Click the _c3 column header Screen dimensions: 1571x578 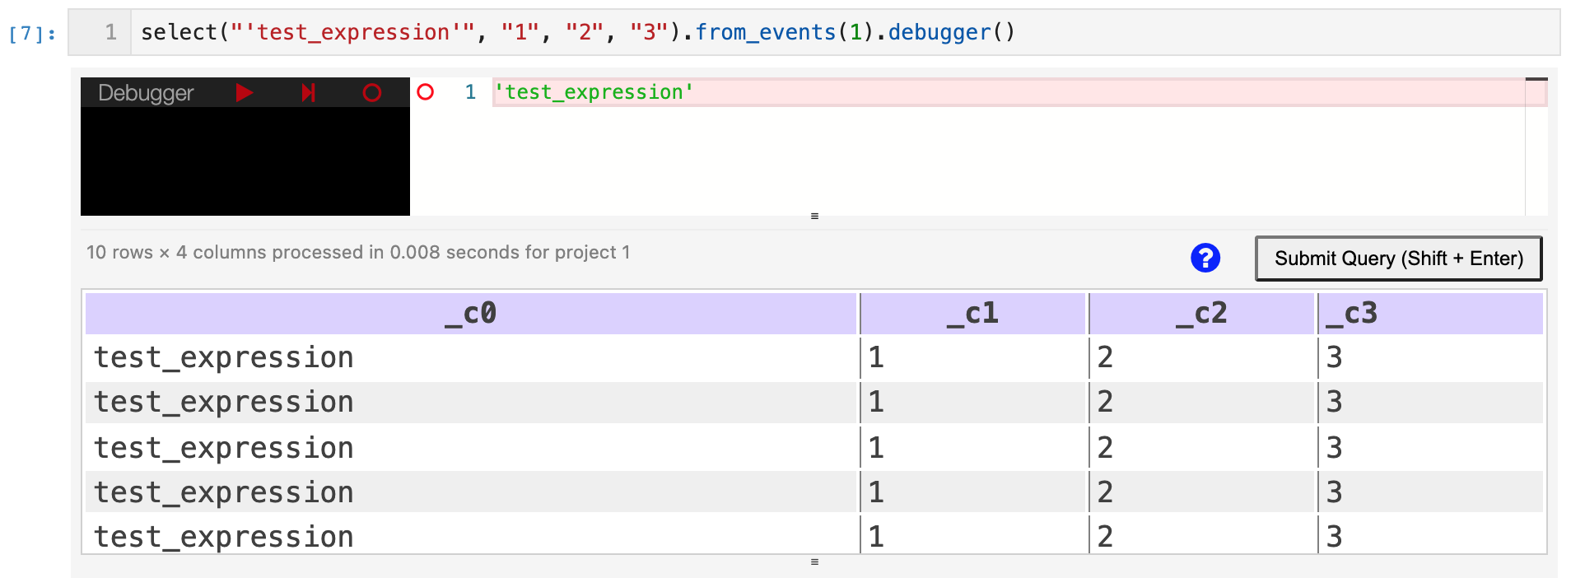click(1431, 313)
